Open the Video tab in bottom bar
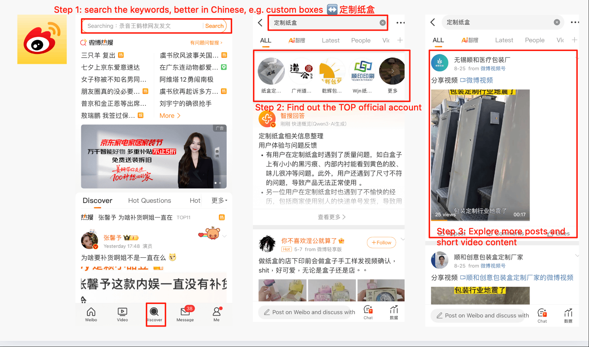Image resolution: width=589 pixels, height=347 pixels. pos(122,312)
